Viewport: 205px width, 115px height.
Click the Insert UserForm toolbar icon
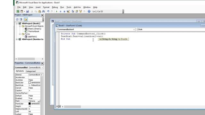tap(22, 11)
